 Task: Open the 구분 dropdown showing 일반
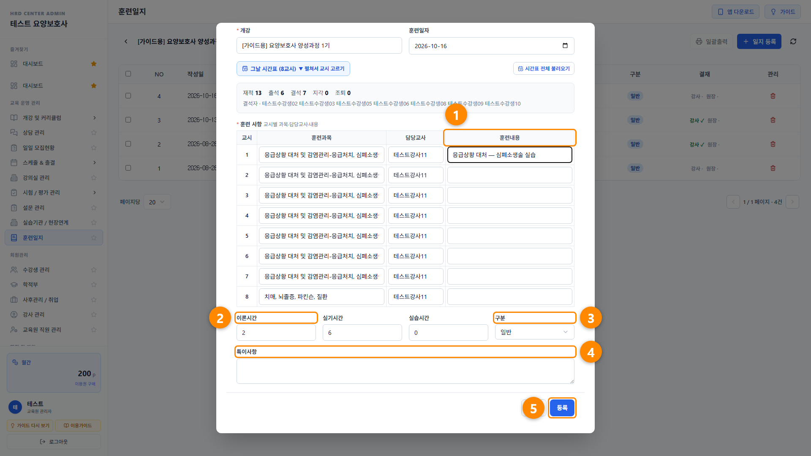(x=534, y=332)
